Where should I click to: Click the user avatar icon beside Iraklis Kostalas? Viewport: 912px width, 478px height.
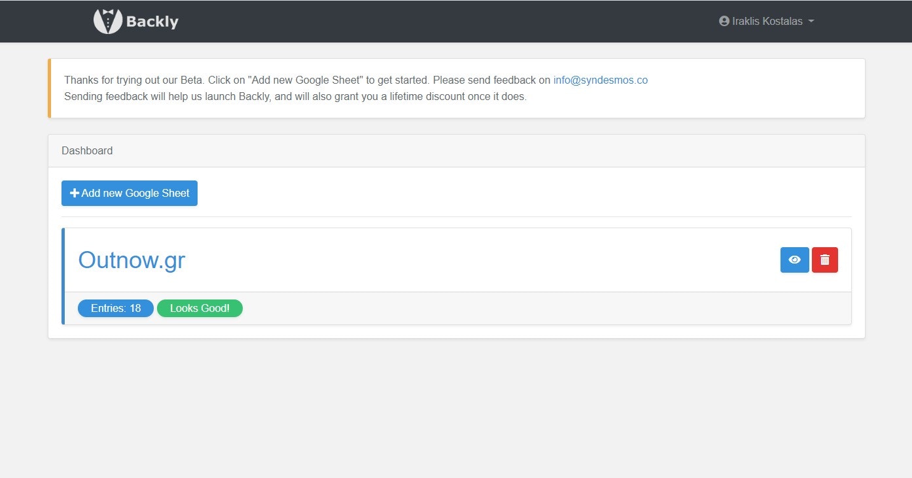click(724, 21)
